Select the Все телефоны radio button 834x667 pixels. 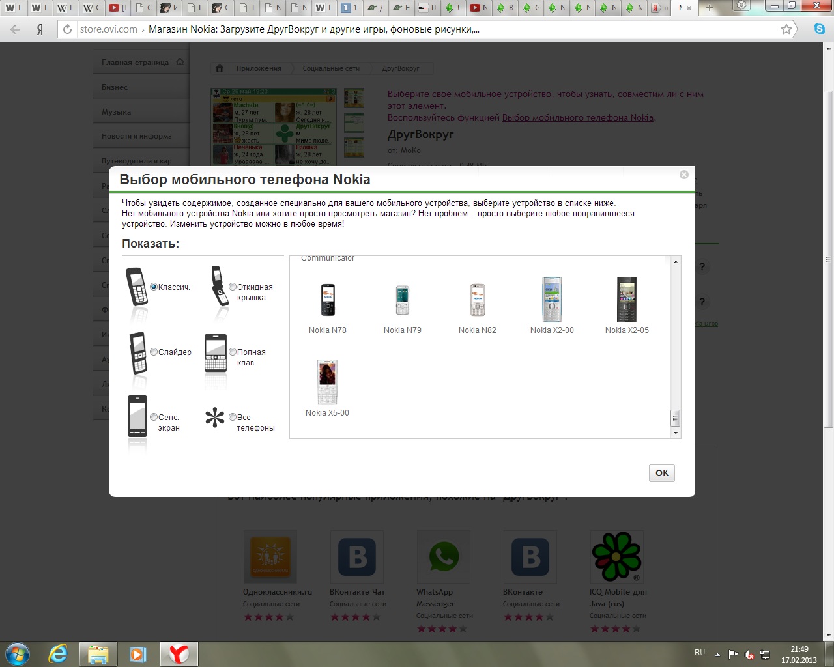click(233, 417)
